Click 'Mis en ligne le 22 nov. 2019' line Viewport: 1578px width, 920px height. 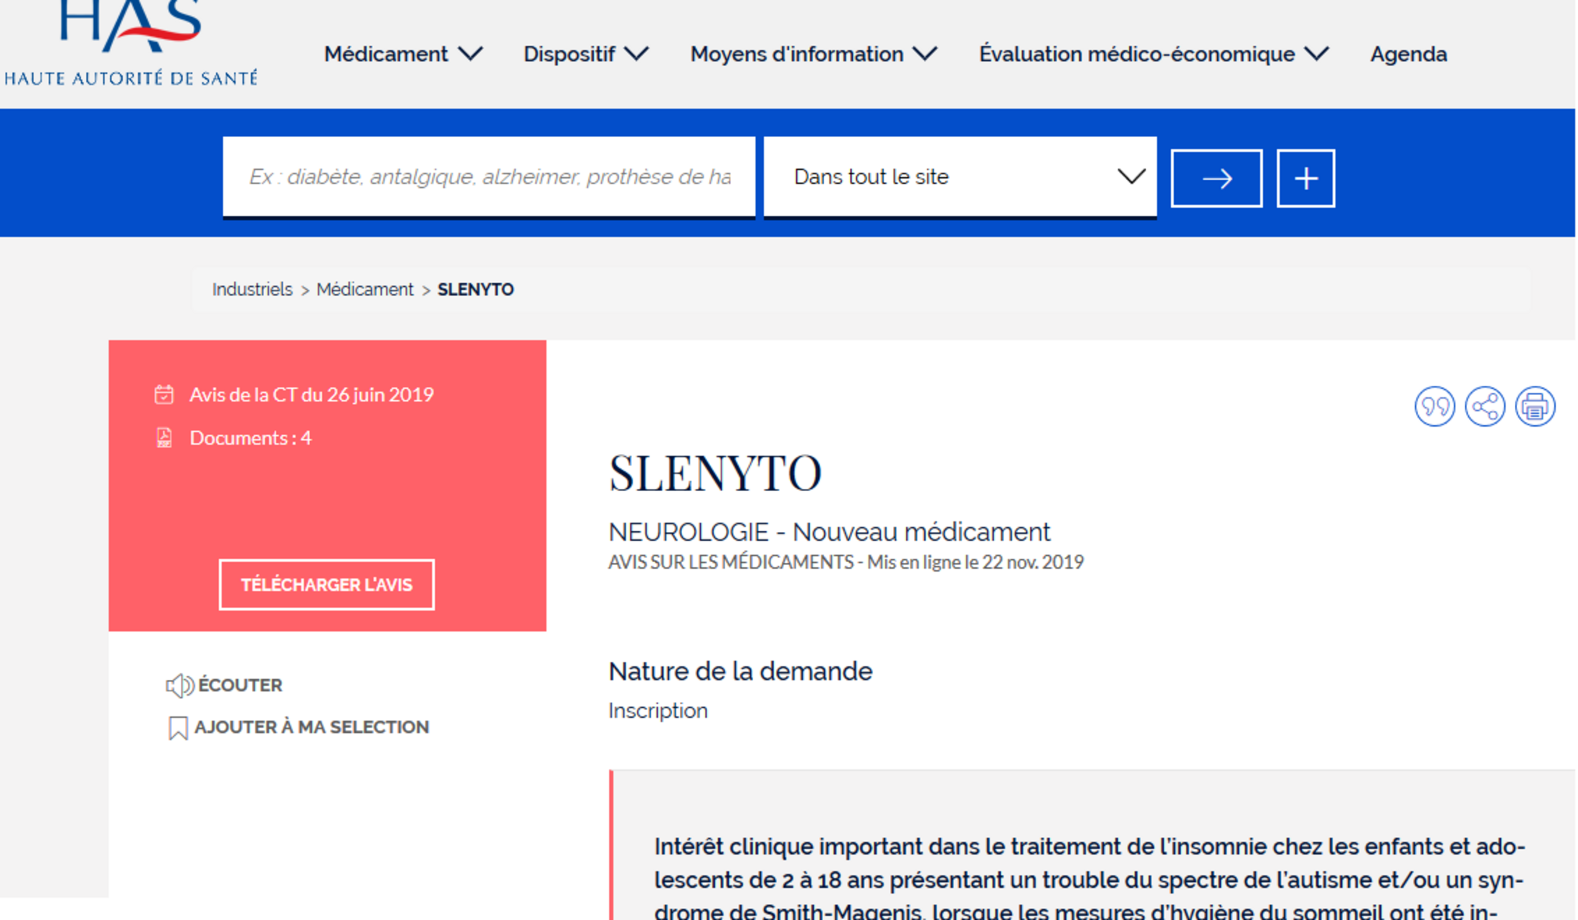975,562
